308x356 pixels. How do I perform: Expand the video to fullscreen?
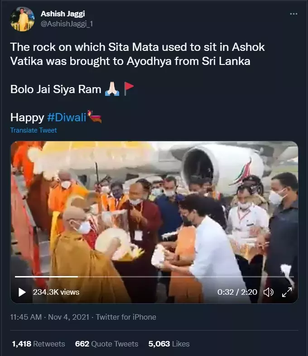coord(287,292)
